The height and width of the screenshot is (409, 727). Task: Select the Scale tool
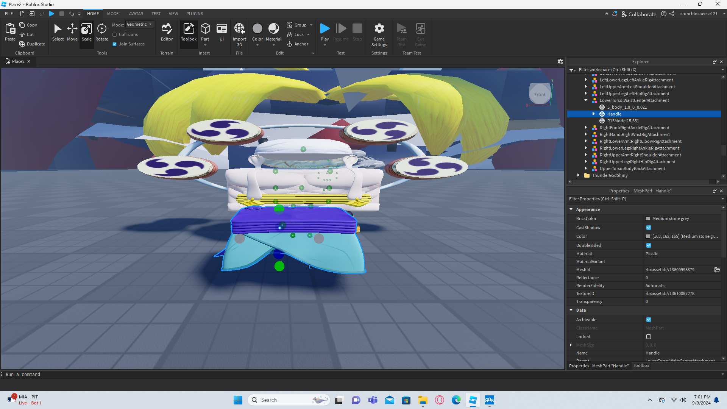click(x=86, y=32)
